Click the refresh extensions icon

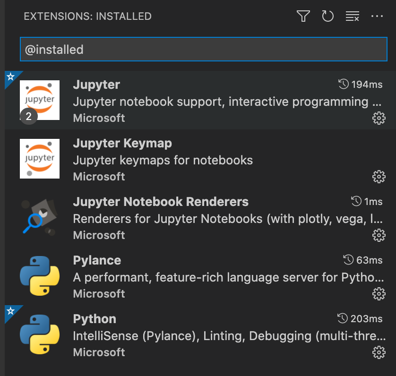pyautogui.click(x=327, y=17)
